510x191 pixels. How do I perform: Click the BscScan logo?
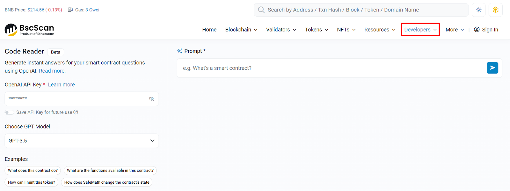pyautogui.click(x=29, y=30)
